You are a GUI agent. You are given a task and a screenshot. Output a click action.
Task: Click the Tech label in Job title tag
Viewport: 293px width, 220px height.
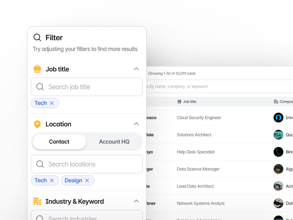tap(40, 103)
